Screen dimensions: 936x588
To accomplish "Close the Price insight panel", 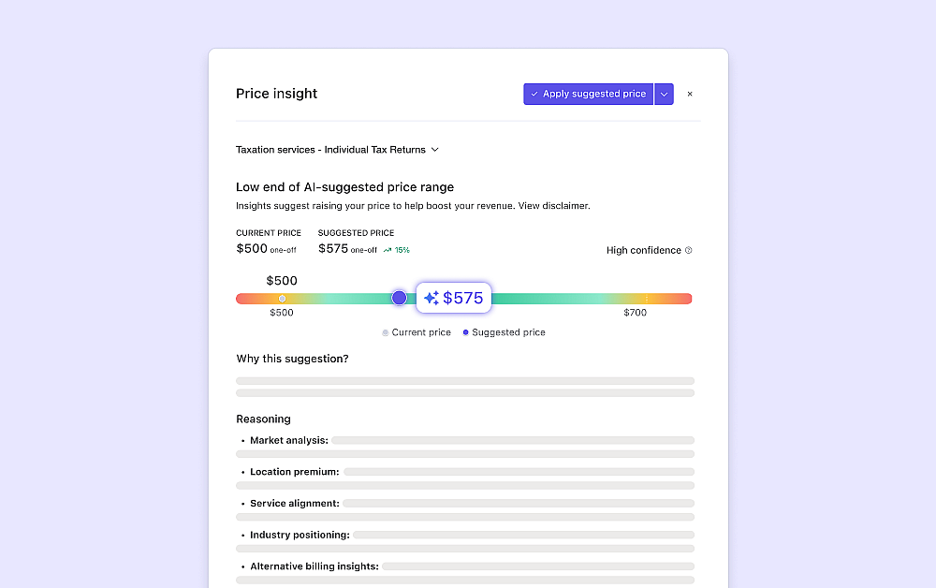I will click(x=690, y=94).
